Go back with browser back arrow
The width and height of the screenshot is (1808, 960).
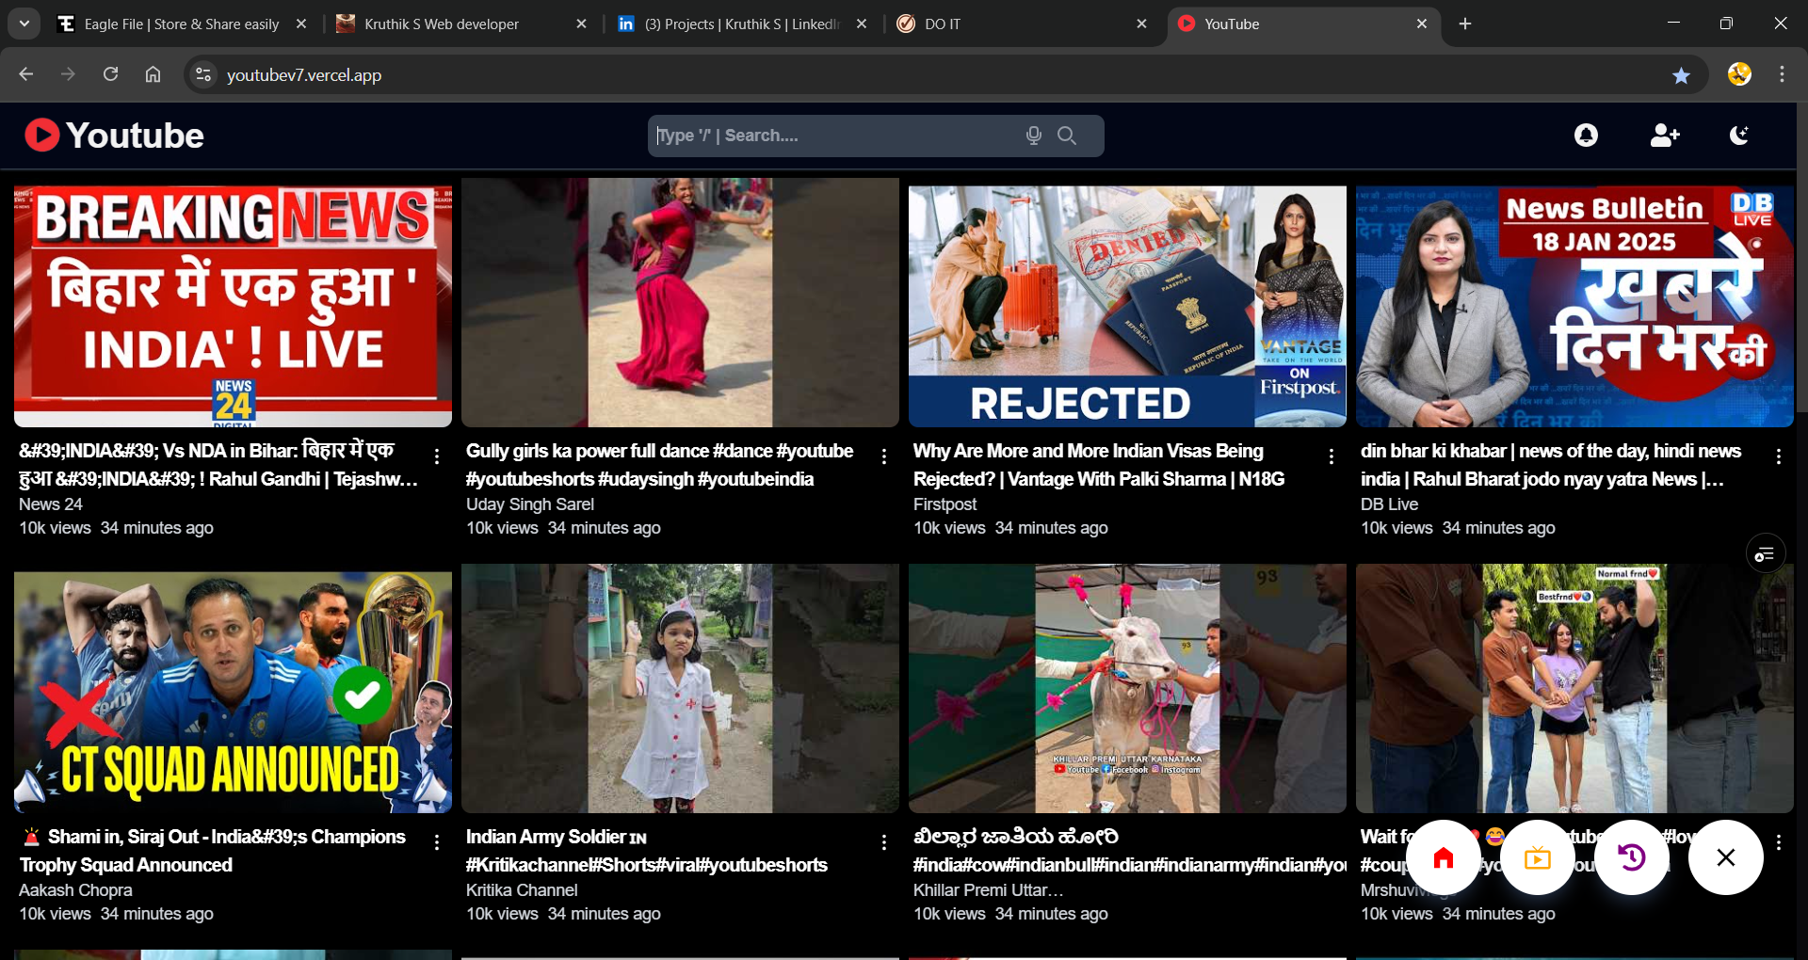tap(26, 74)
